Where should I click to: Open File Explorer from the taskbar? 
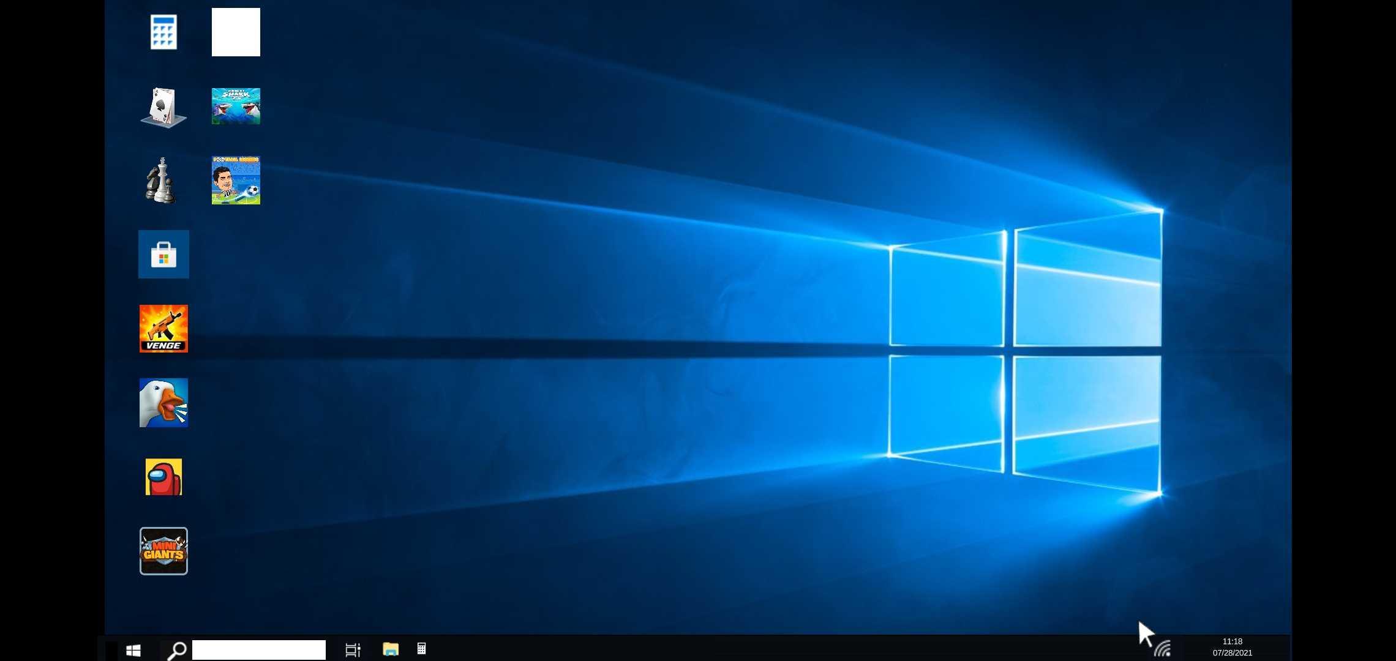390,649
